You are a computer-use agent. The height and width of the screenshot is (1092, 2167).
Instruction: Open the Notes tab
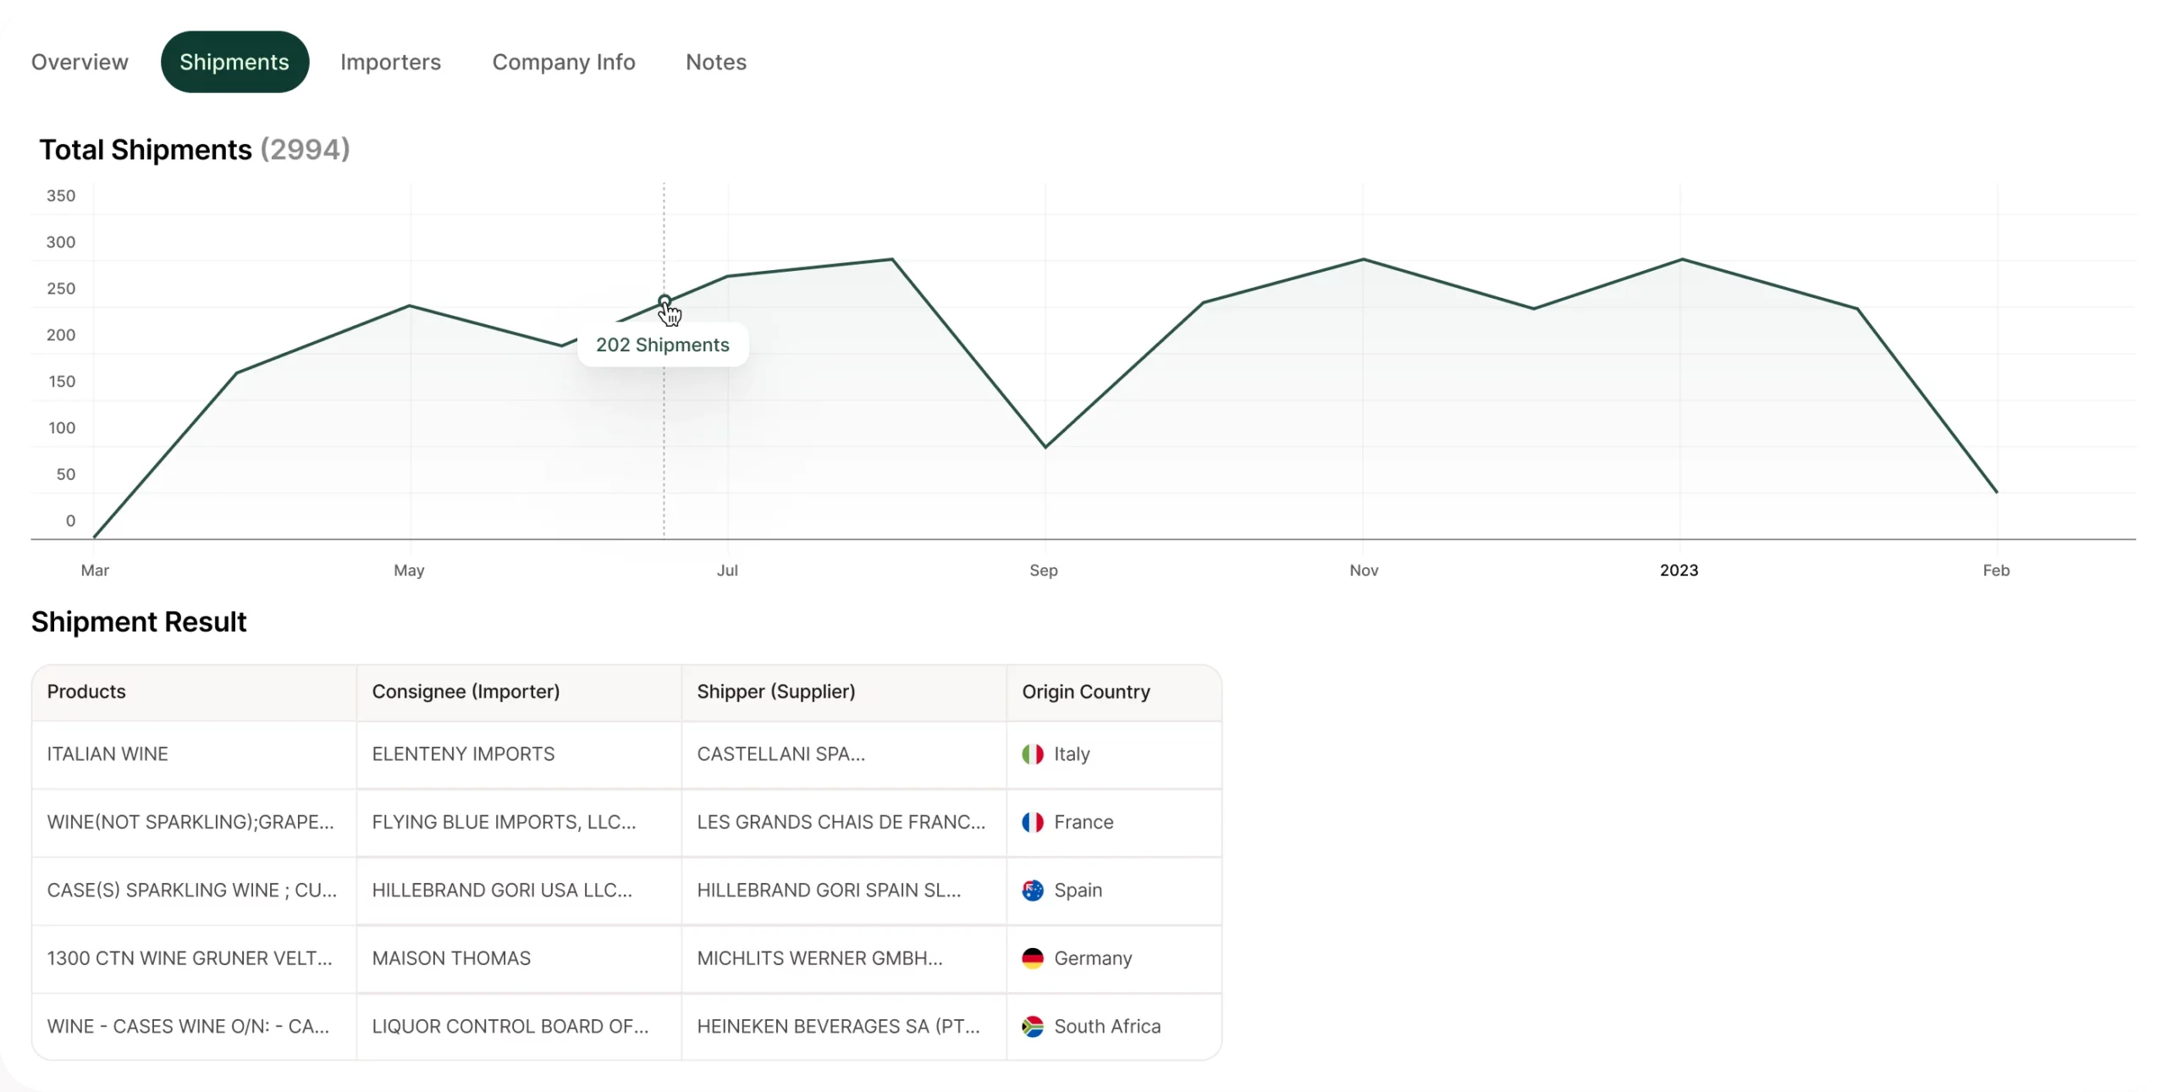coord(716,62)
